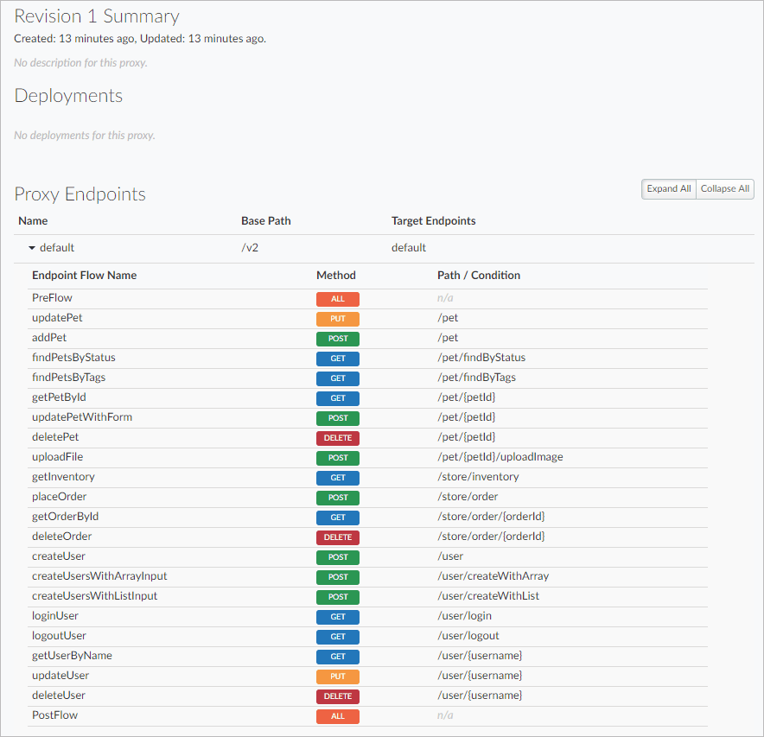Click the Collapse All button
This screenshot has width=764, height=737.
[724, 188]
